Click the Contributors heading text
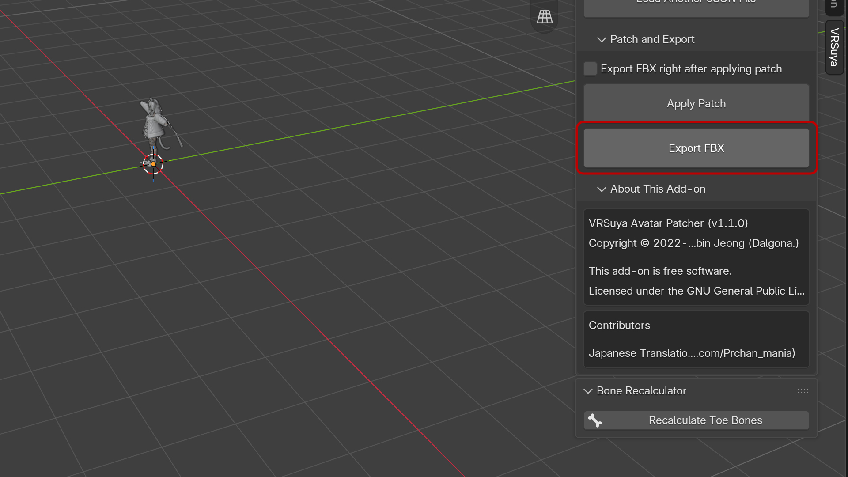 point(619,326)
